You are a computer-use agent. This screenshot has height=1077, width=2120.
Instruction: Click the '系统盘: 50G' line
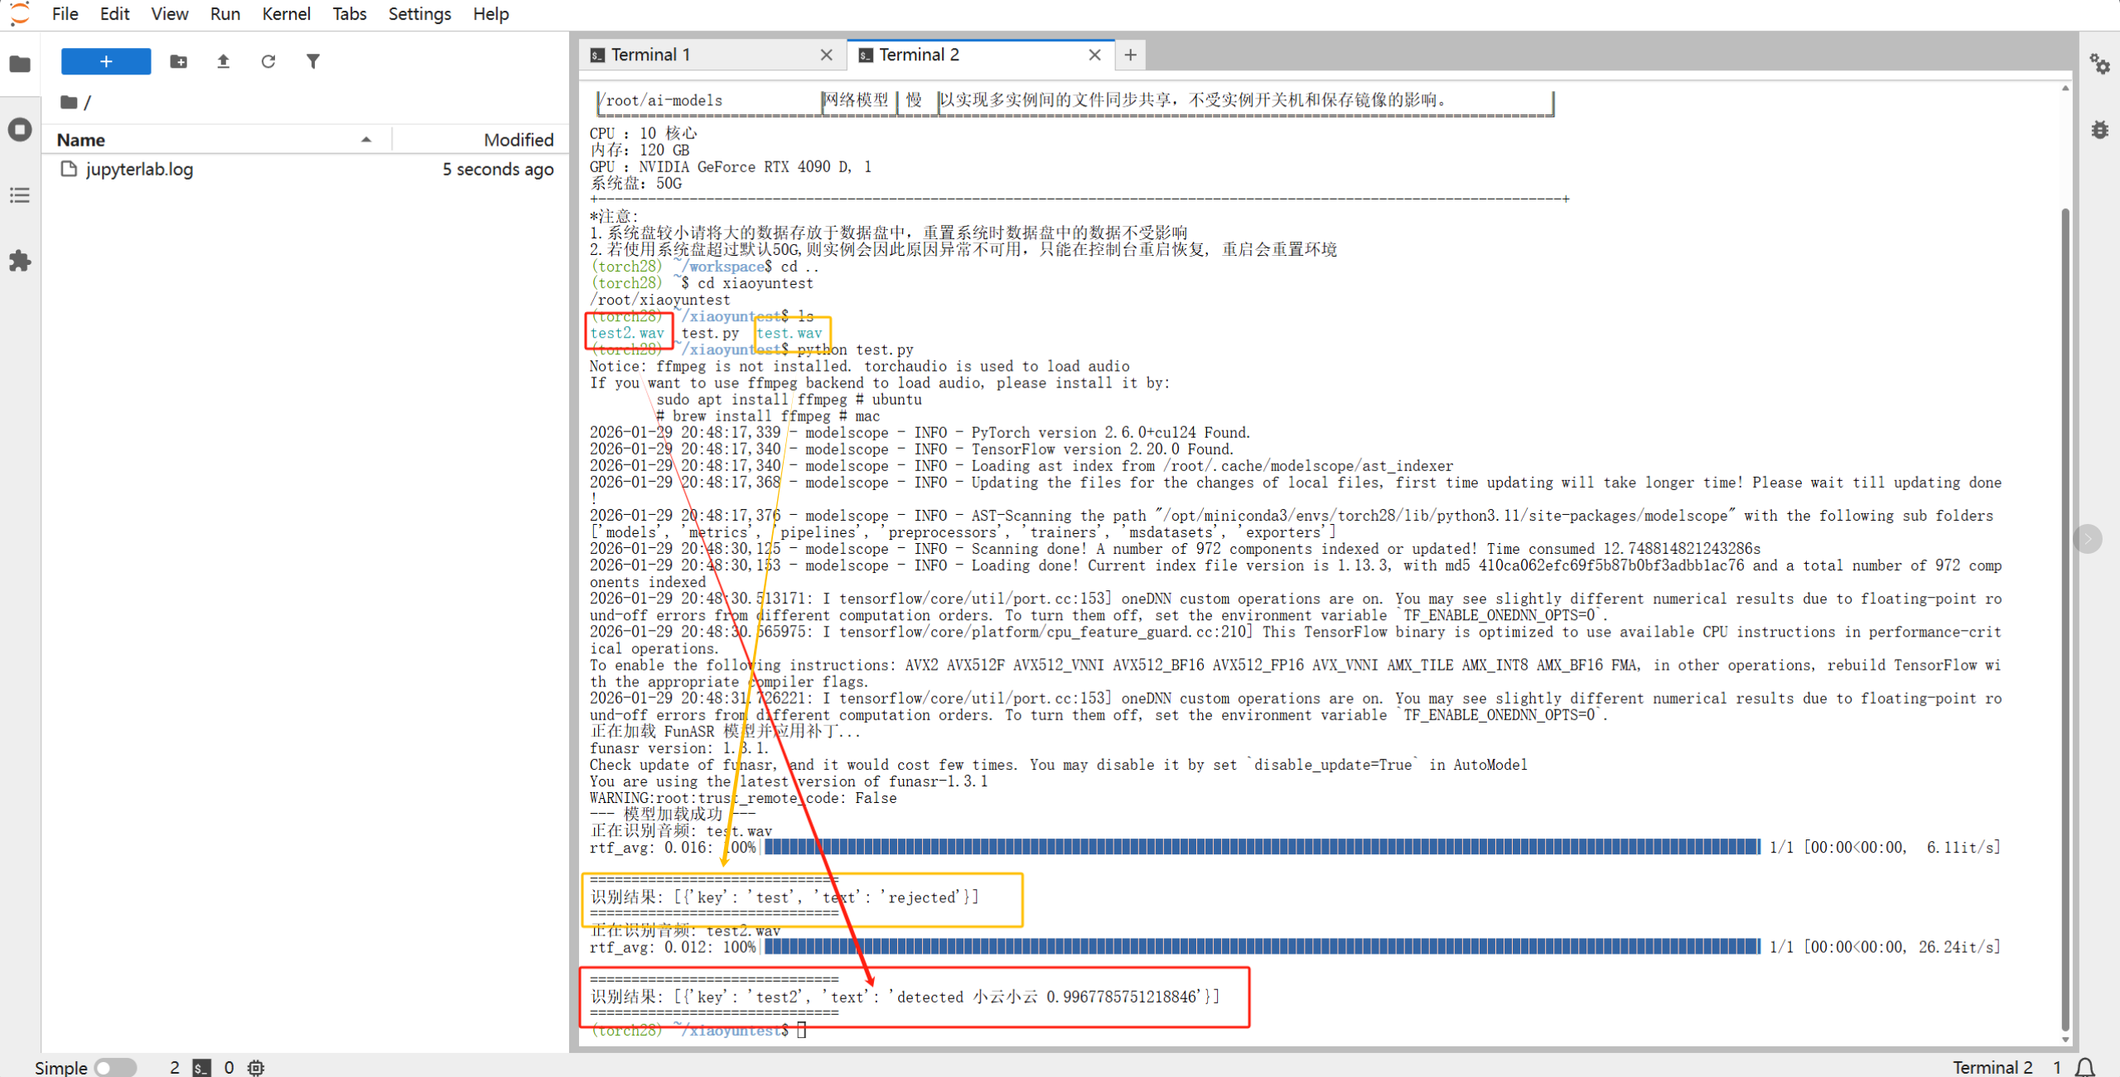(635, 183)
